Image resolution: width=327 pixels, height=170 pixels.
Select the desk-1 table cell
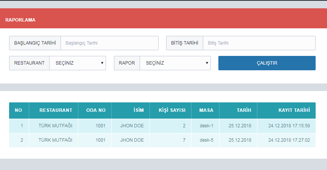[x=205, y=126]
